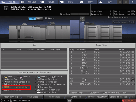Viewport: 136px width, 102px height.
Task: Click the Drum/Dev. warning indicator
Action: (129, 100)
